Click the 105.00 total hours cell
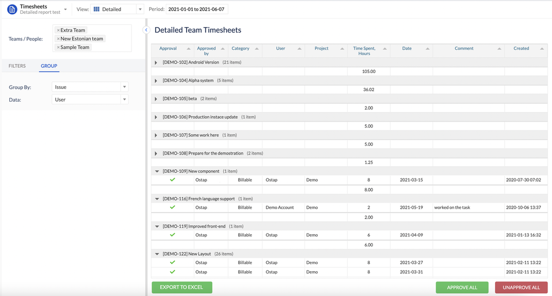The height and width of the screenshot is (296, 552). (369, 71)
